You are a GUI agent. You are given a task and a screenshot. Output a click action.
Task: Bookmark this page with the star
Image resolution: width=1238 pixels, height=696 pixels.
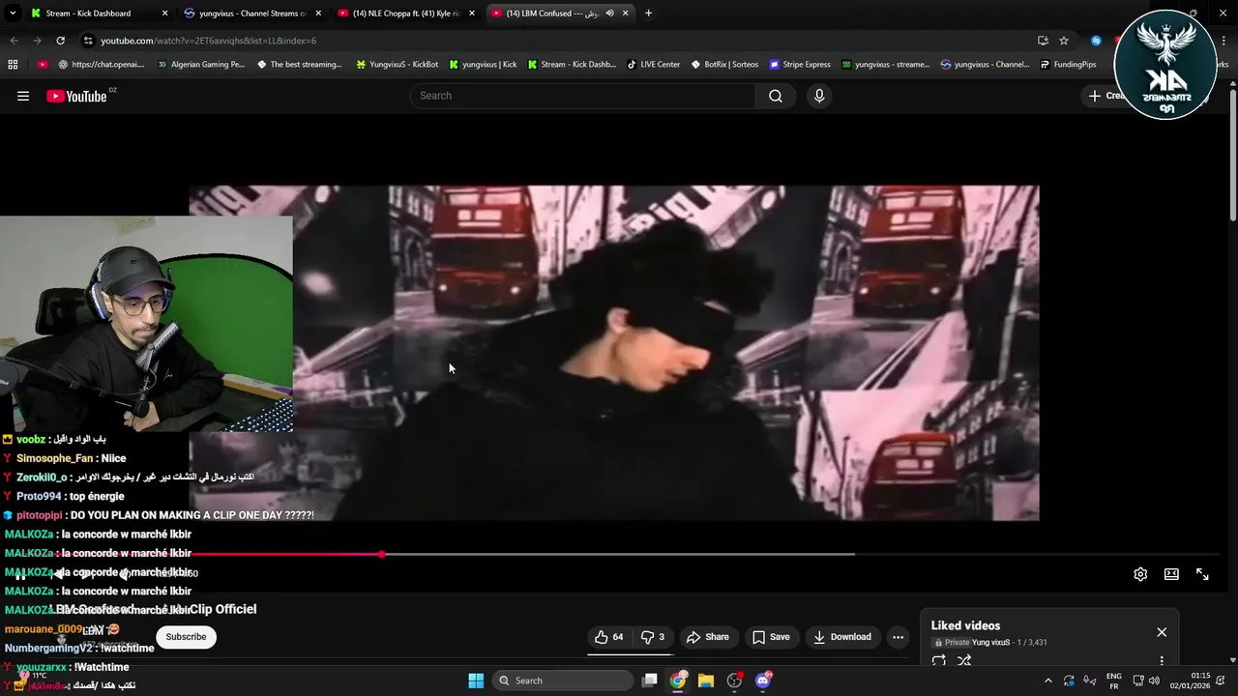(x=1064, y=41)
